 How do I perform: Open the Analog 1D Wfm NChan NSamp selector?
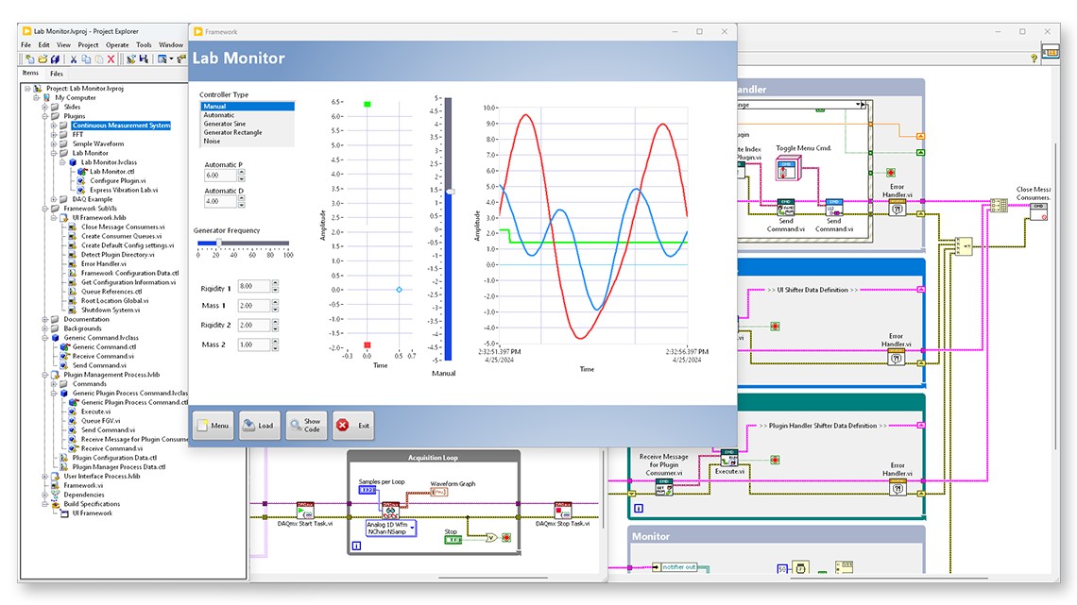click(x=391, y=529)
